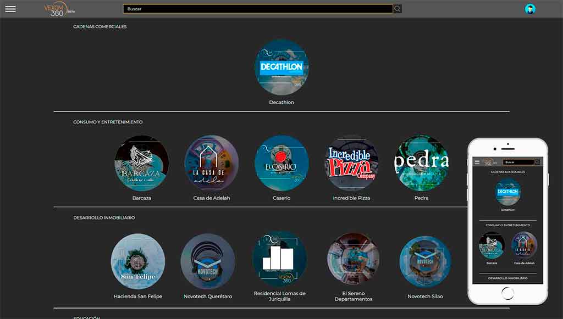Select the Incredible Pizza logo thumbnail
The height and width of the screenshot is (319, 563).
(352, 163)
